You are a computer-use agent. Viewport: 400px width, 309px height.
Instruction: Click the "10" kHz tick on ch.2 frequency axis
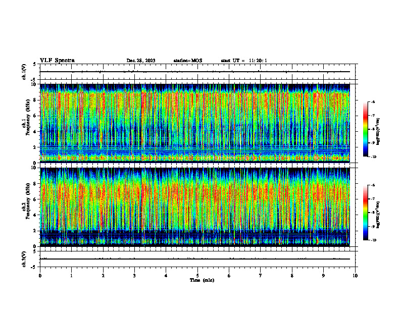pos(34,168)
